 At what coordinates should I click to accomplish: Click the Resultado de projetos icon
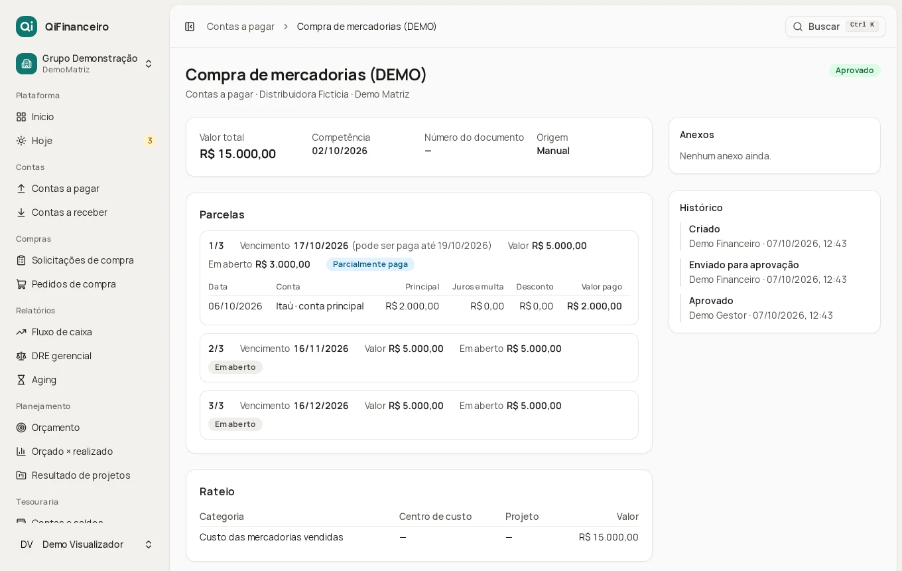(21, 475)
